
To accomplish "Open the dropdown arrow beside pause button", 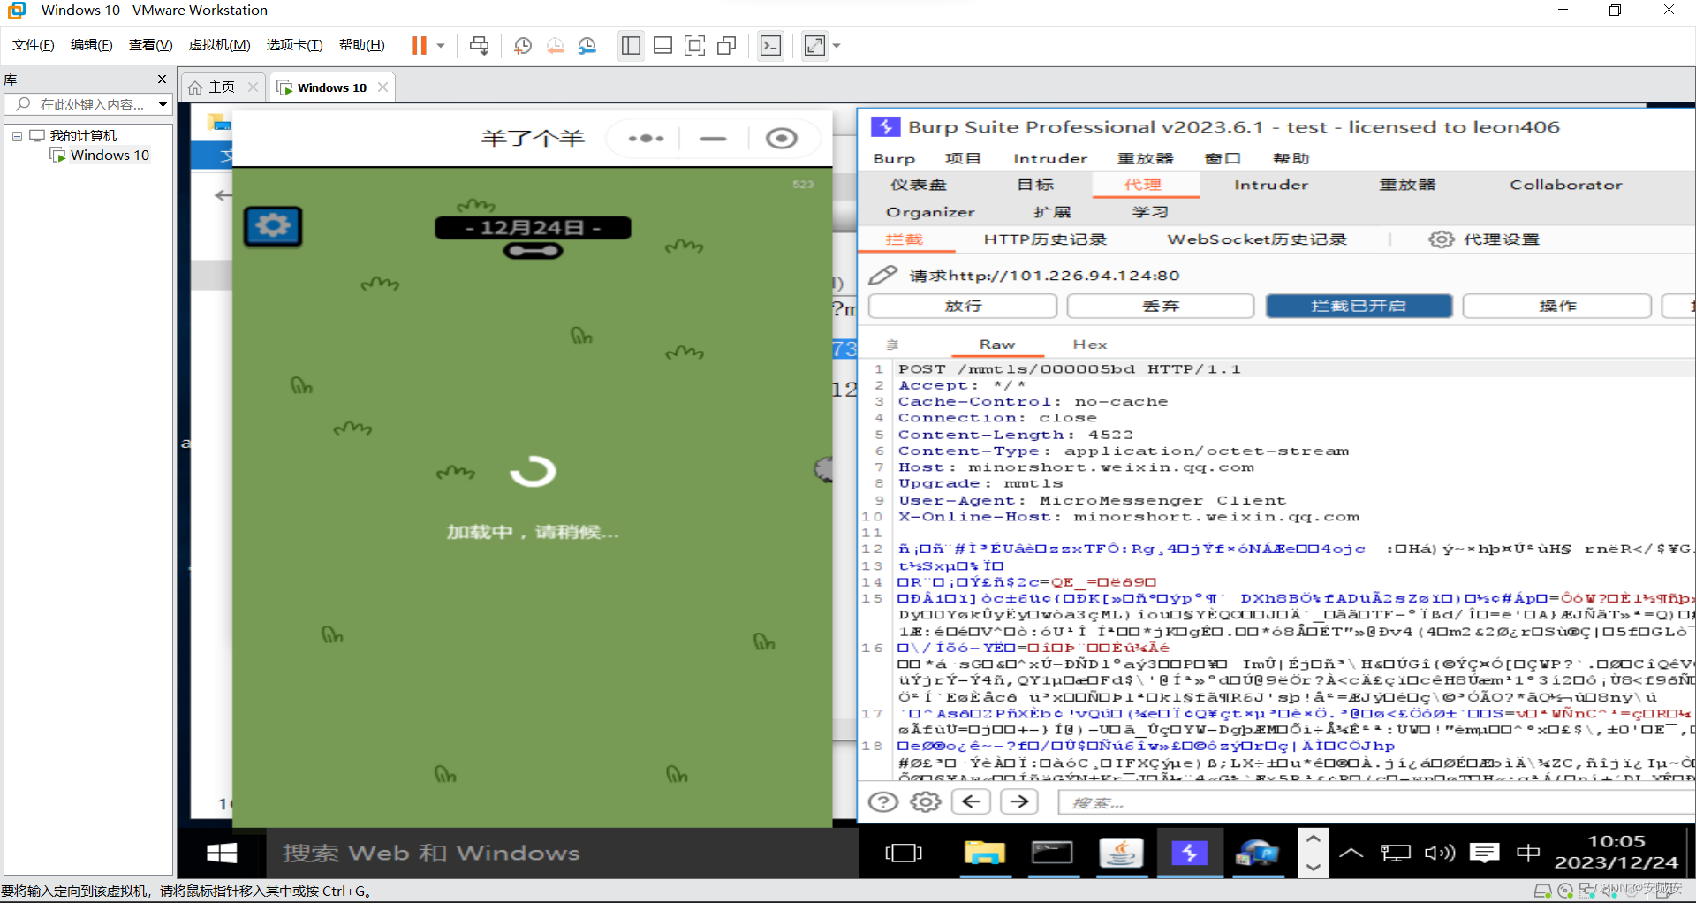I will click(441, 45).
